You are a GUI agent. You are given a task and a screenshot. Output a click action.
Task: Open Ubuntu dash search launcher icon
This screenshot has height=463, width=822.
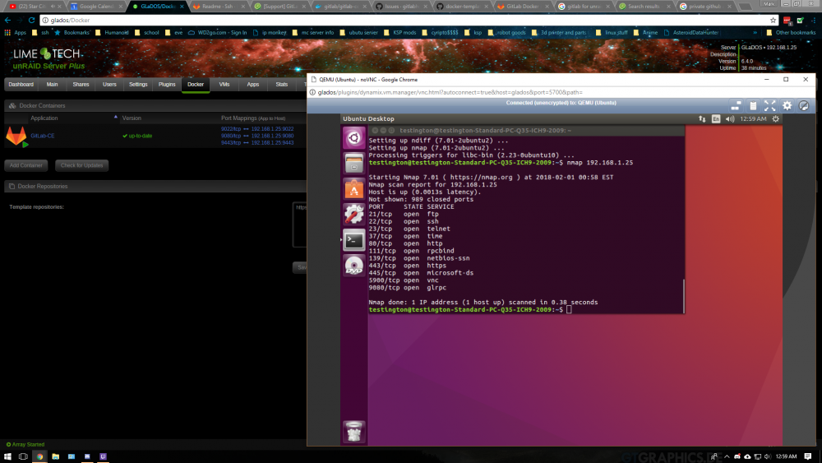(x=353, y=138)
